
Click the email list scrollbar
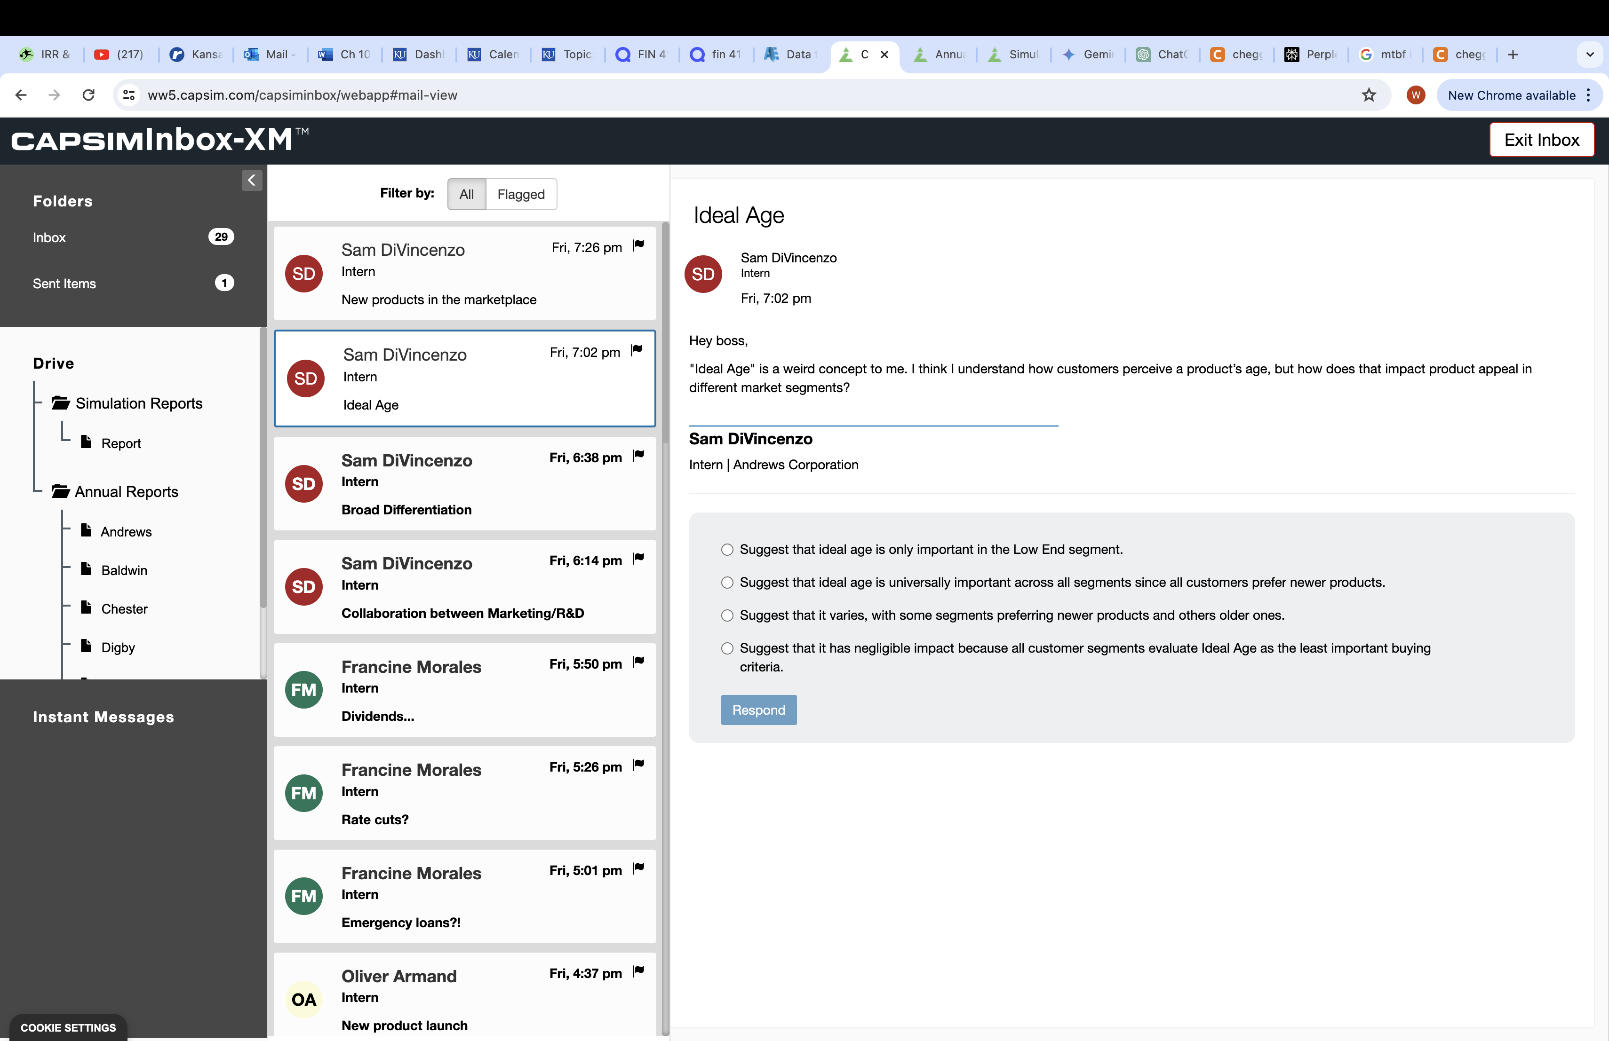[665, 333]
